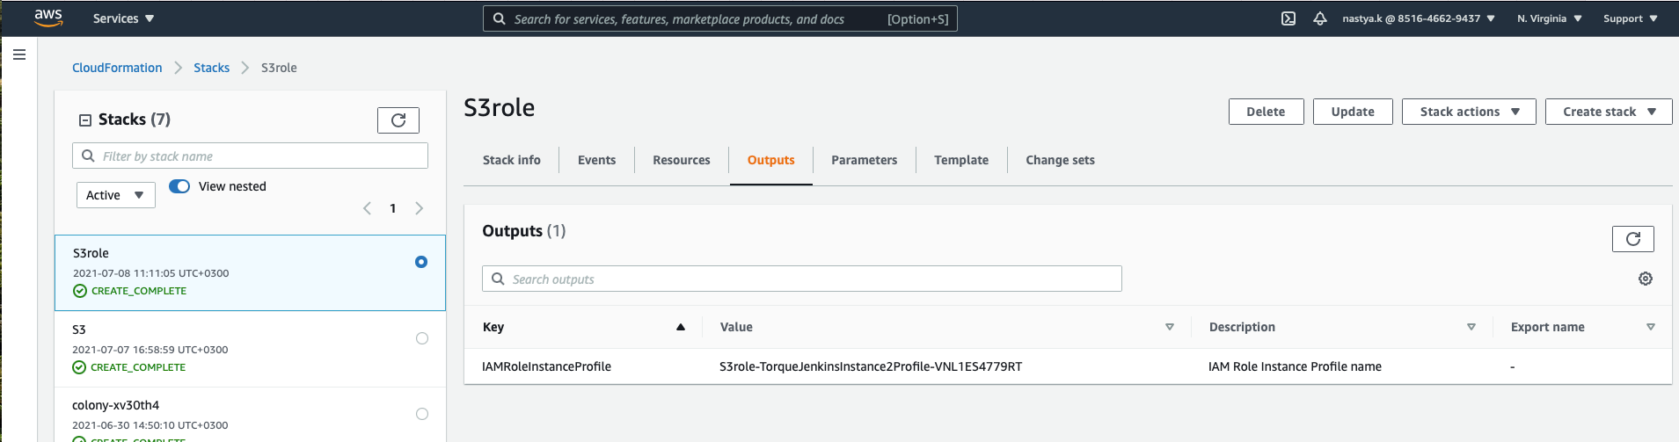Open the CloudShell terminal icon
Screen dimensions: 1679x442
point(1288,18)
